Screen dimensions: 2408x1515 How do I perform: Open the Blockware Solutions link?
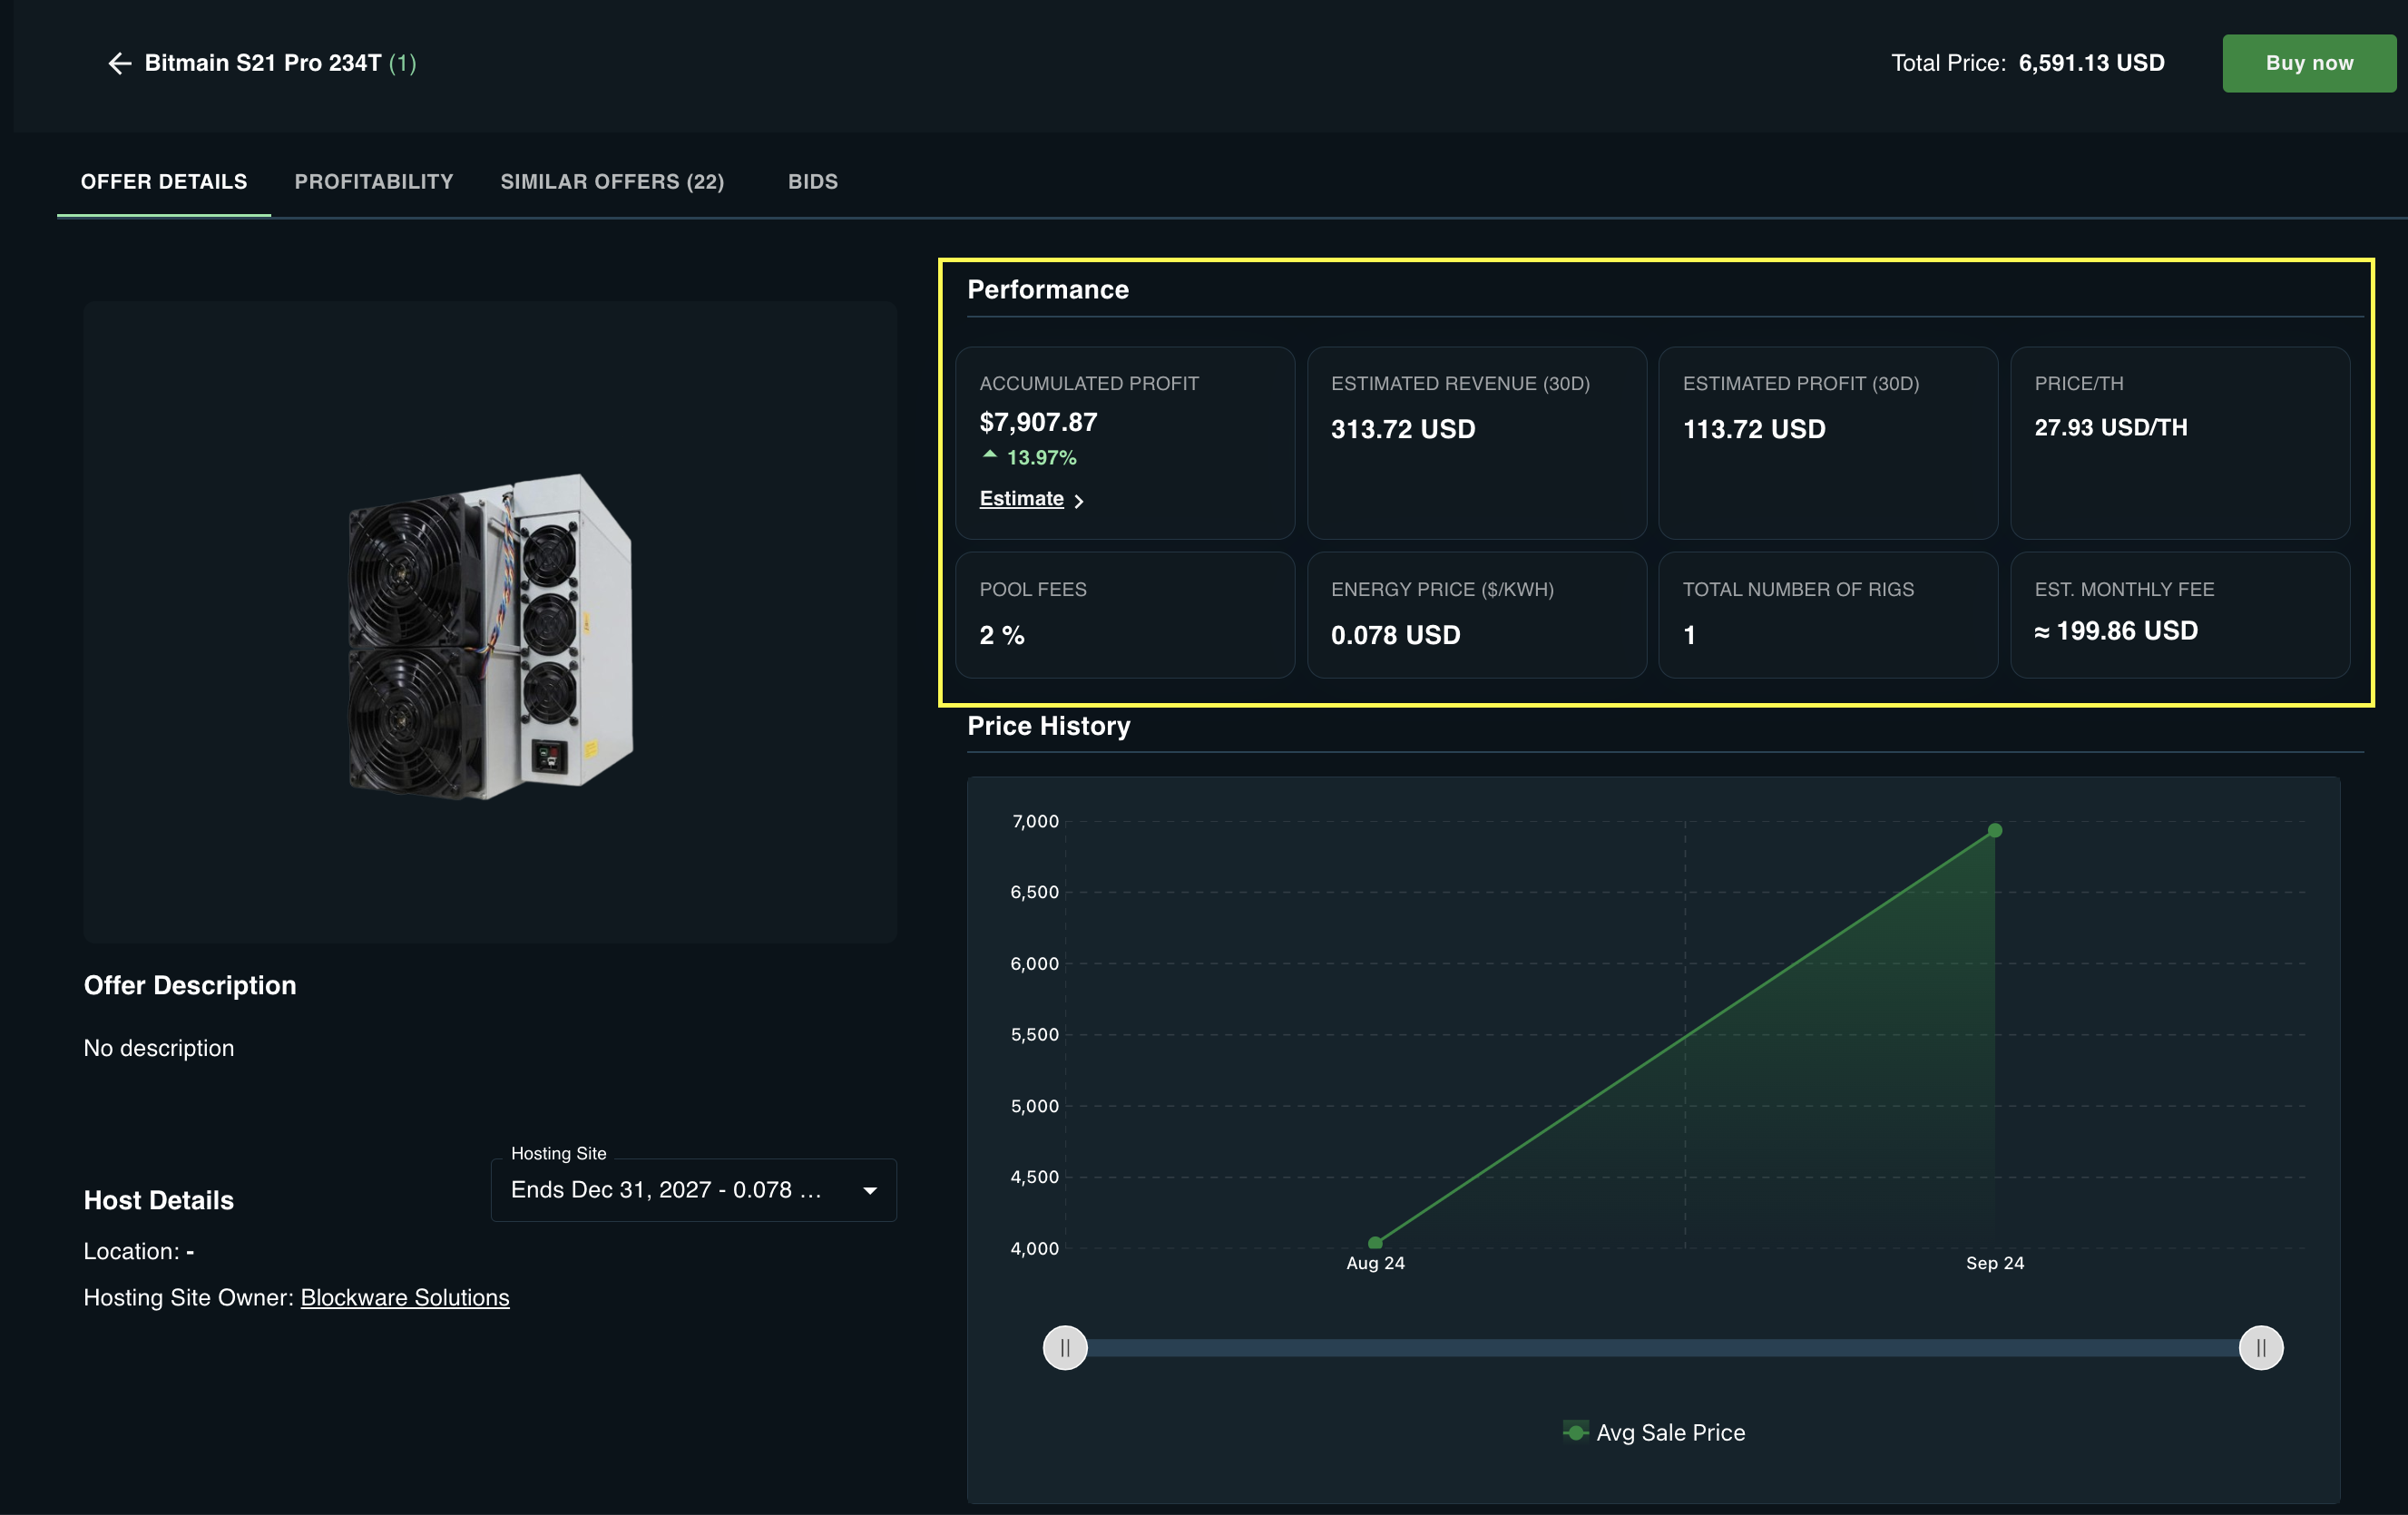404,1297
